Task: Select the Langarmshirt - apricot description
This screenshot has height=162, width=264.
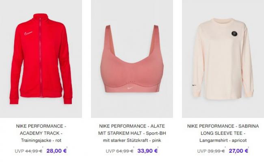Action: coord(223,141)
